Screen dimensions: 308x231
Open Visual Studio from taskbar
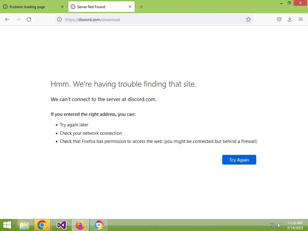pyautogui.click(x=61, y=225)
